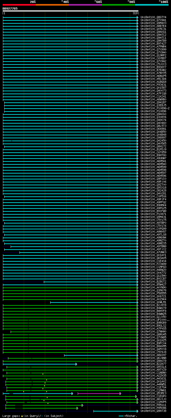This screenshot has width=171, height=418.
Task: Click the cyan bar of UniRef100_Q0WLM1
Action: pos(94,302)
